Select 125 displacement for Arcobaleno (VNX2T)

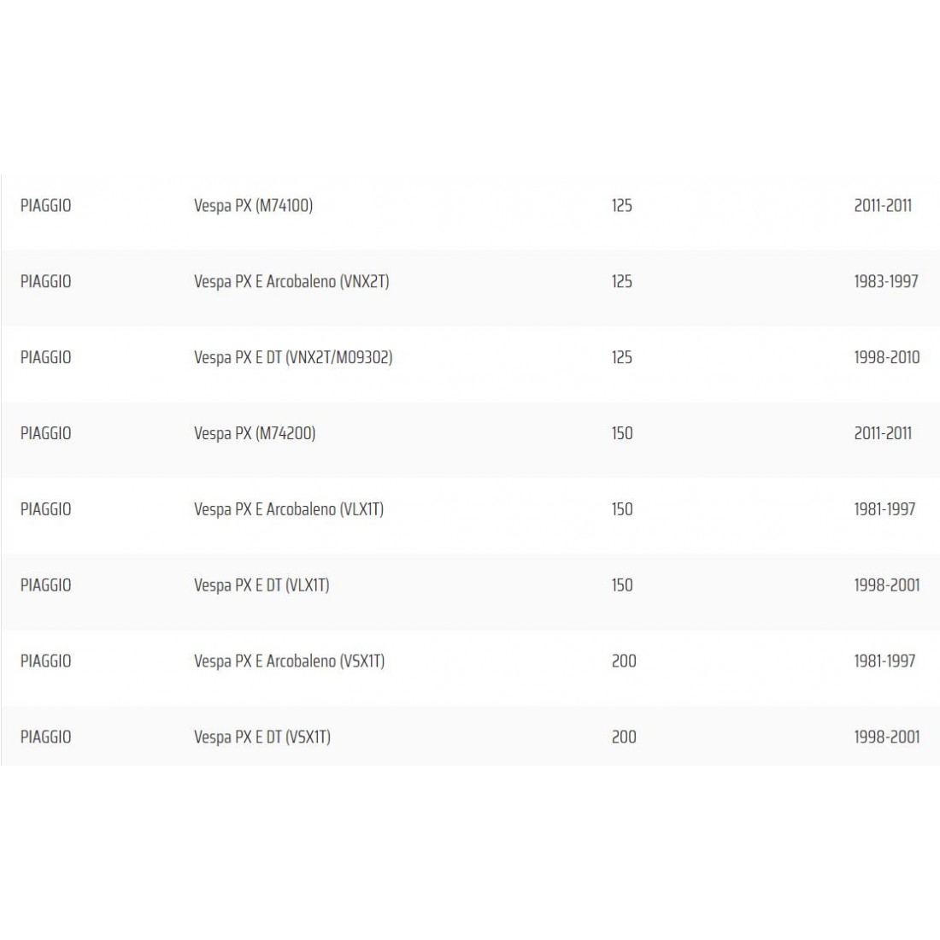622,281
